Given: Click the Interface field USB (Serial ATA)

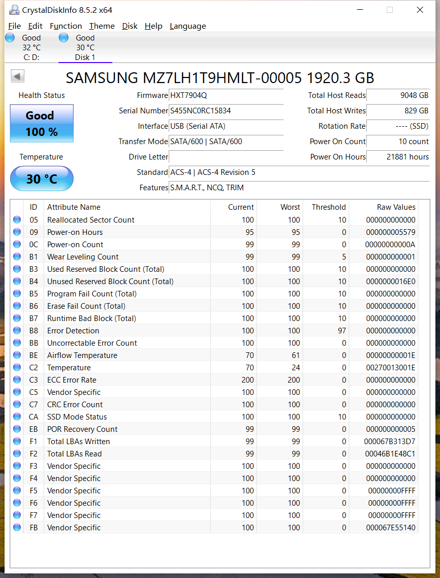Looking at the screenshot, I should (x=226, y=126).
